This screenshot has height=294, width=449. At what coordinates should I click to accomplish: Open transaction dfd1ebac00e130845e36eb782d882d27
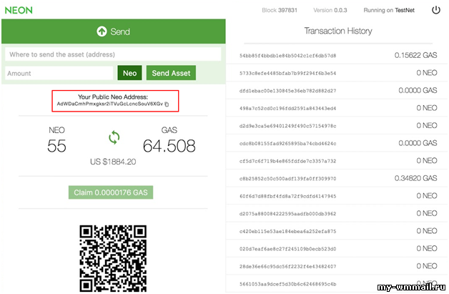[288, 91]
